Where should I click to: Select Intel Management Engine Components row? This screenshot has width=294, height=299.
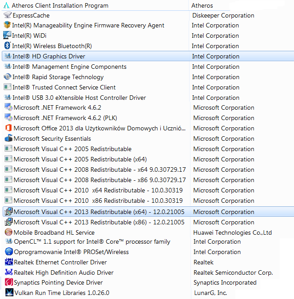(69, 67)
